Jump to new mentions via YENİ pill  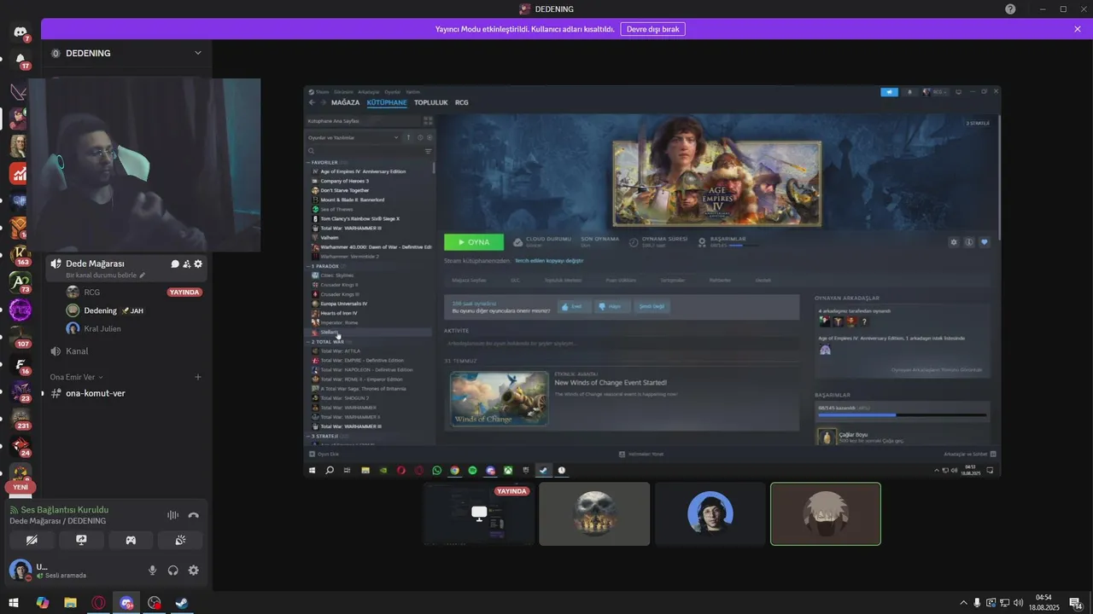point(20,487)
